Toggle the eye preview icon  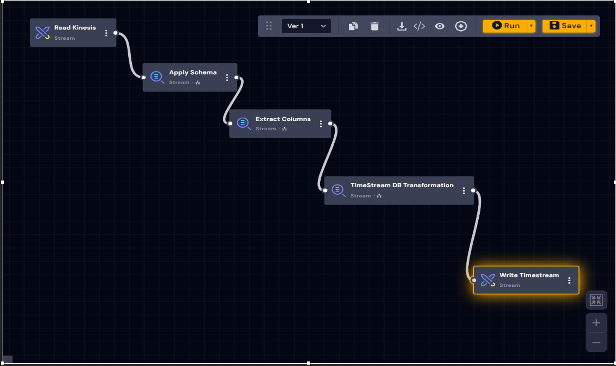click(x=439, y=26)
